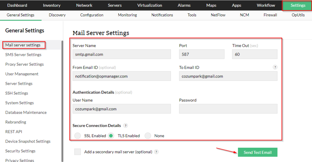The height and width of the screenshot is (162, 312).
Task: Click the Server Name input field
Action: [x=122, y=54]
